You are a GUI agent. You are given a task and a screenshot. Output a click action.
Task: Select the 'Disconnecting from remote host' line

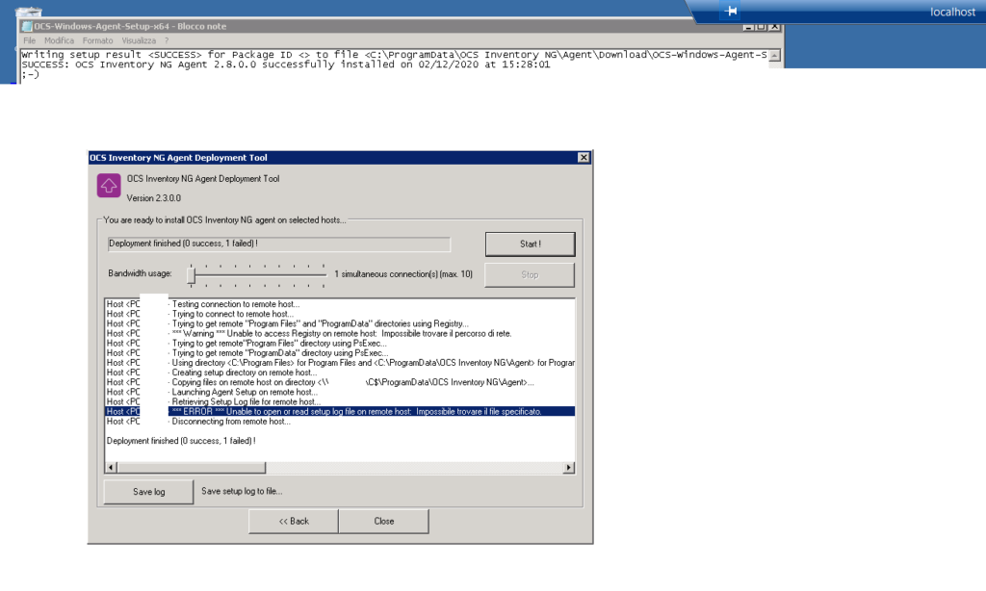pos(340,422)
